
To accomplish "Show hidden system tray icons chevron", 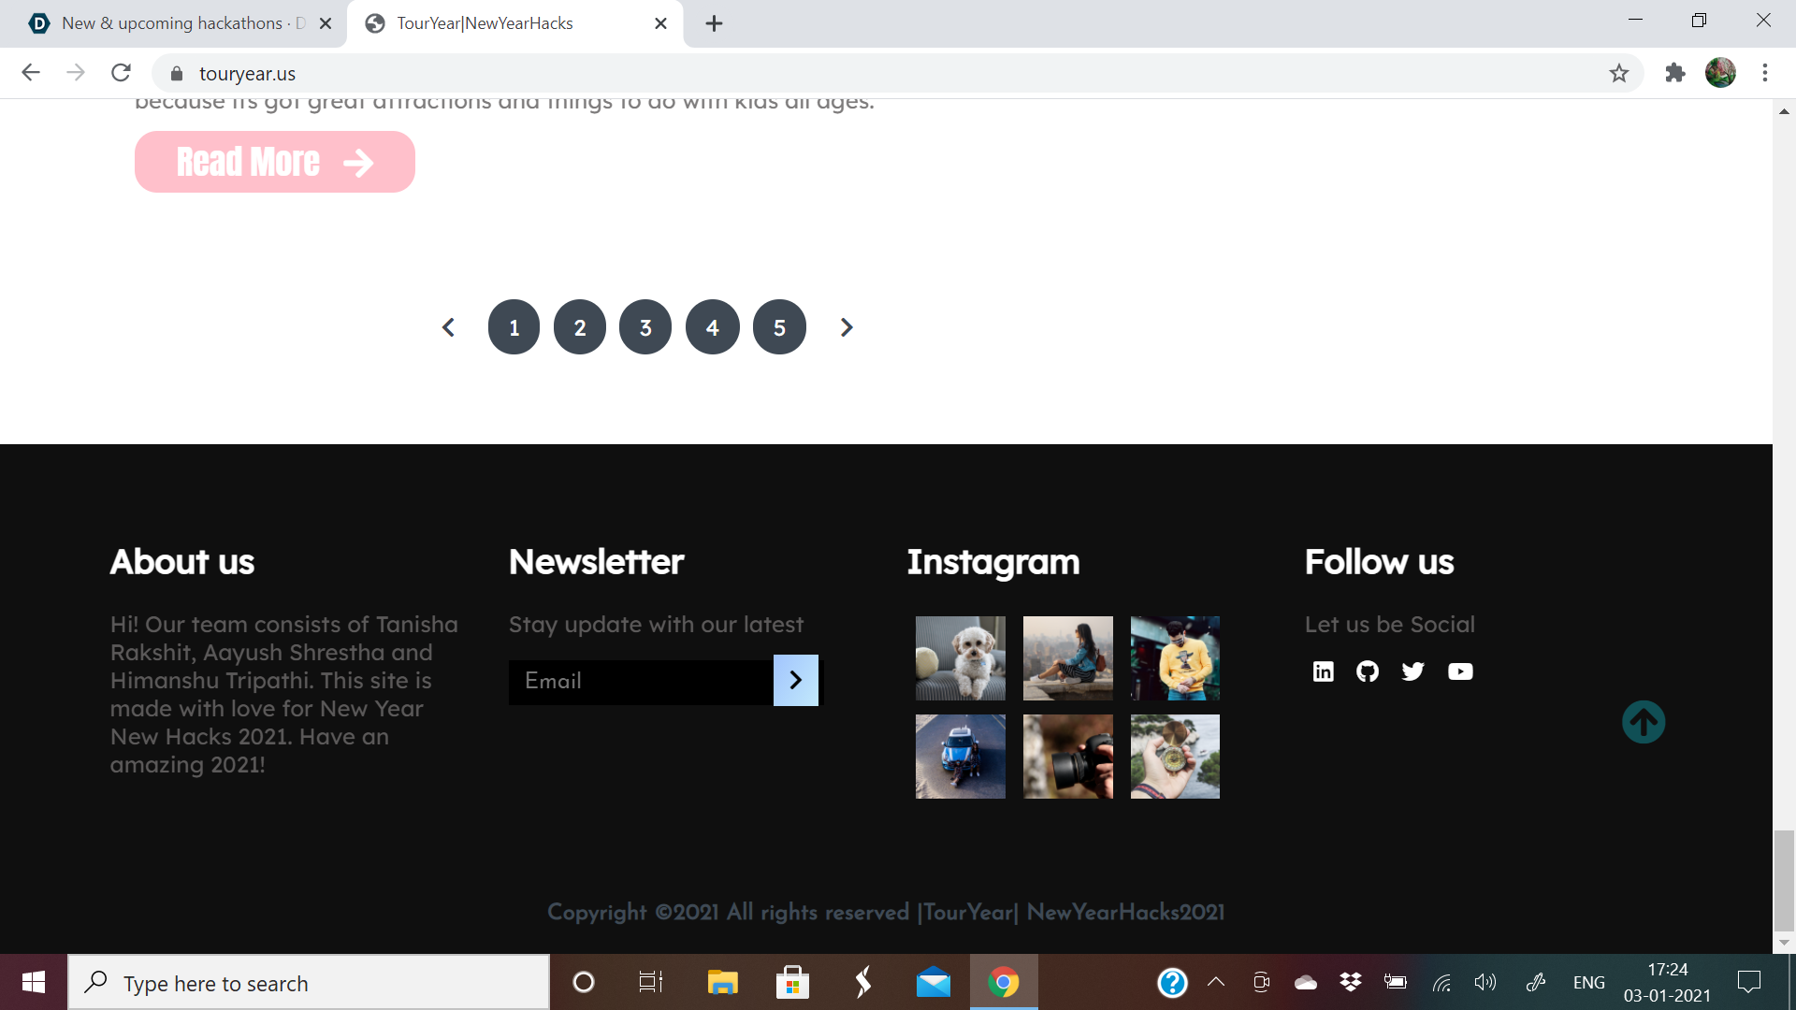I will [1216, 982].
